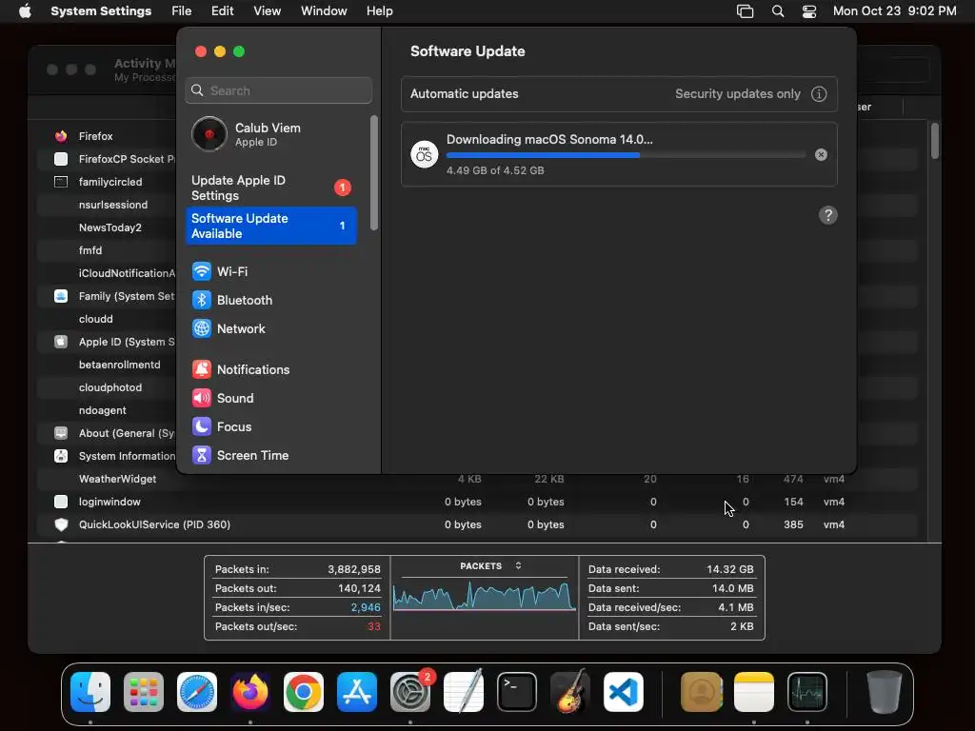
Task: Open the Window menu
Action: click(x=324, y=11)
